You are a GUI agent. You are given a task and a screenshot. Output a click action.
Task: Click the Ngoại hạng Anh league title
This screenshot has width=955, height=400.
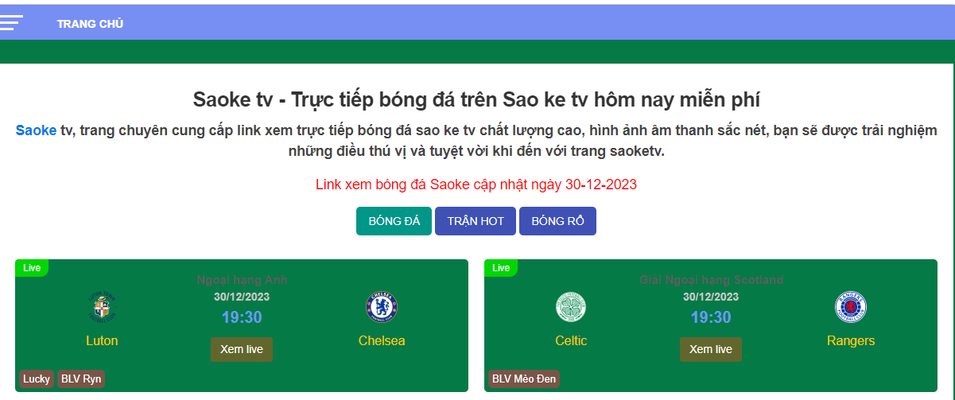(242, 280)
